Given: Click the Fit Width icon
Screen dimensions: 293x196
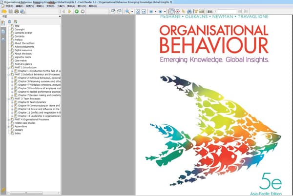Looking at the screenshot, I should coord(144,11).
